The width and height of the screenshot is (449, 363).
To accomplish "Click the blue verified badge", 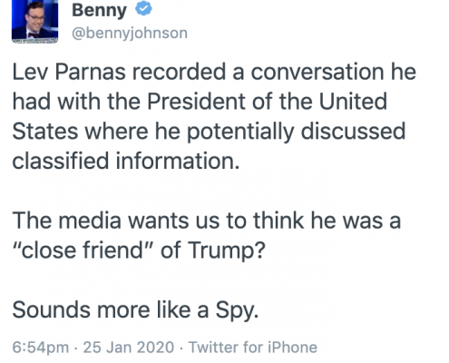I will coord(143,8).
